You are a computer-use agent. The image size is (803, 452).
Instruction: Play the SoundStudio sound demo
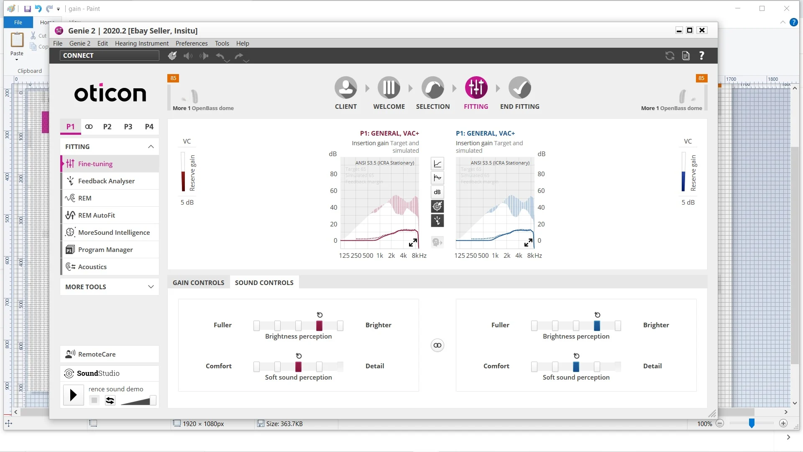[x=74, y=395]
